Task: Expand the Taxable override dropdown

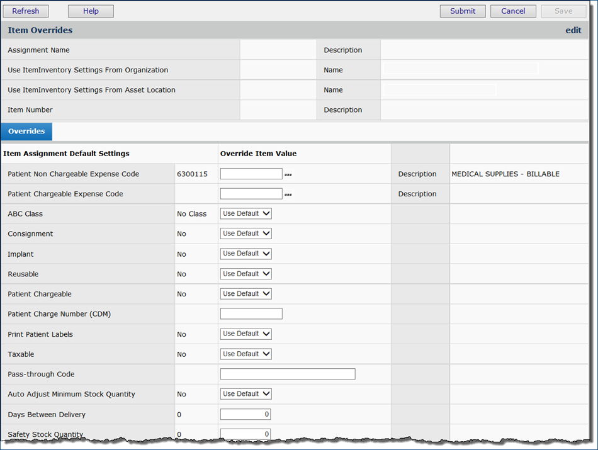Action: point(245,354)
